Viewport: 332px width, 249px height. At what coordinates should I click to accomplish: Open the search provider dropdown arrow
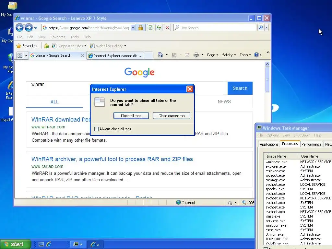267,28
